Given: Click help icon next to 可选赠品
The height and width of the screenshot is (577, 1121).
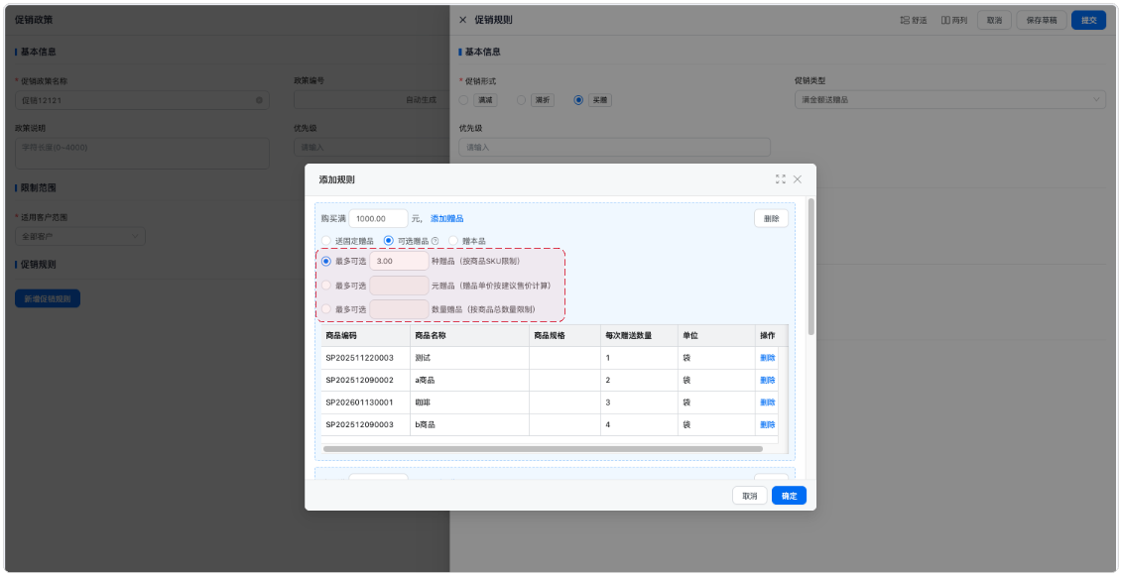Looking at the screenshot, I should point(435,241).
